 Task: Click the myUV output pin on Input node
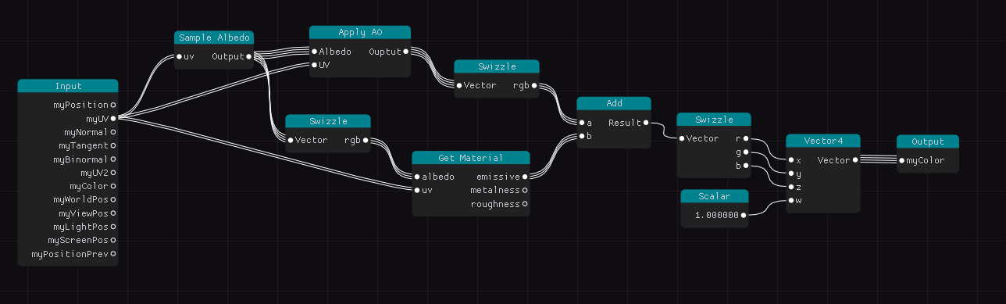tap(113, 118)
